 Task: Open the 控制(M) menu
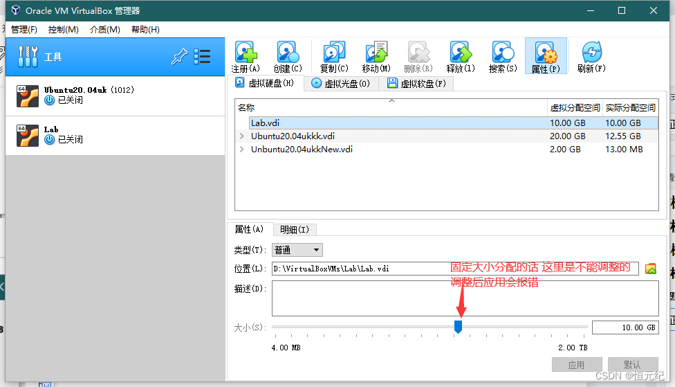(x=64, y=29)
